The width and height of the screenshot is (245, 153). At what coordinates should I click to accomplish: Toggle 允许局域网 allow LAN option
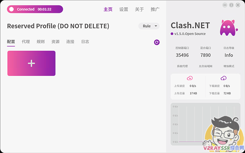205,66
